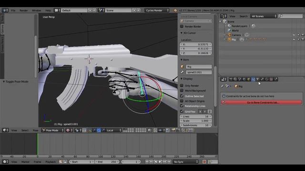The width and height of the screenshot is (305, 171).
Task: Click the translate manipulator icon in 3D header
Action: click(x=94, y=130)
